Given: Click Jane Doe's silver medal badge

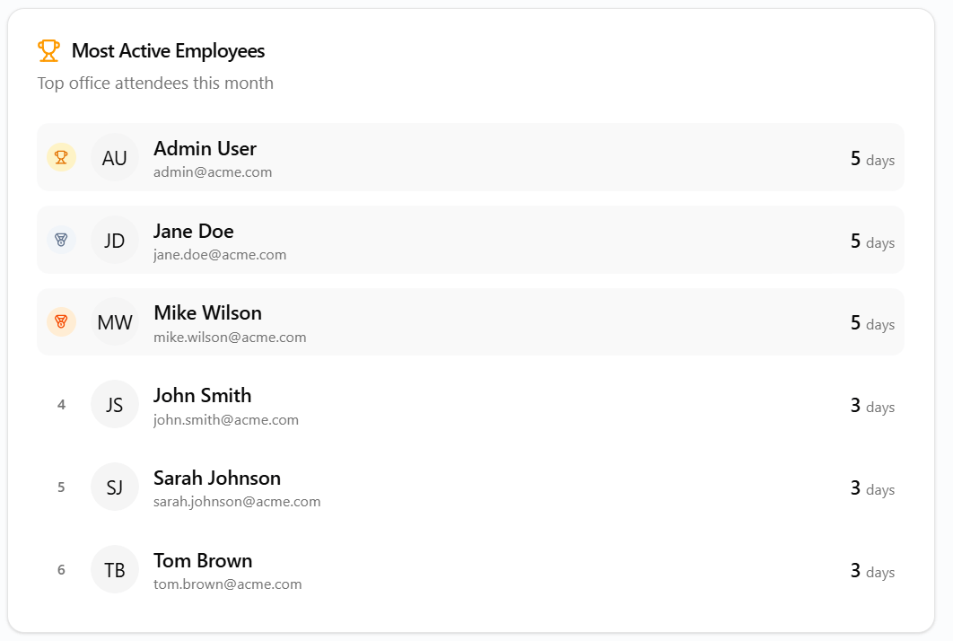Looking at the screenshot, I should pyautogui.click(x=61, y=240).
